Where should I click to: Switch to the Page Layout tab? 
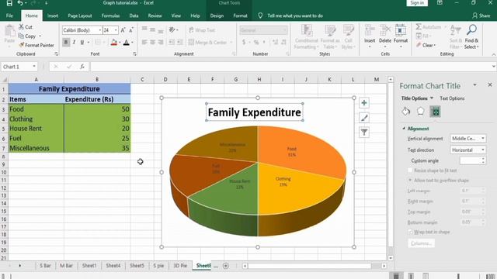80,15
